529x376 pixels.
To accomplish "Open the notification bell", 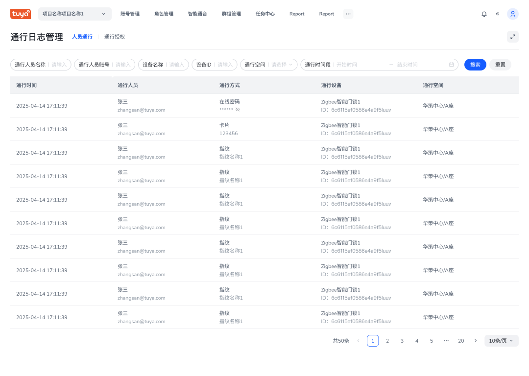I will 484,14.
